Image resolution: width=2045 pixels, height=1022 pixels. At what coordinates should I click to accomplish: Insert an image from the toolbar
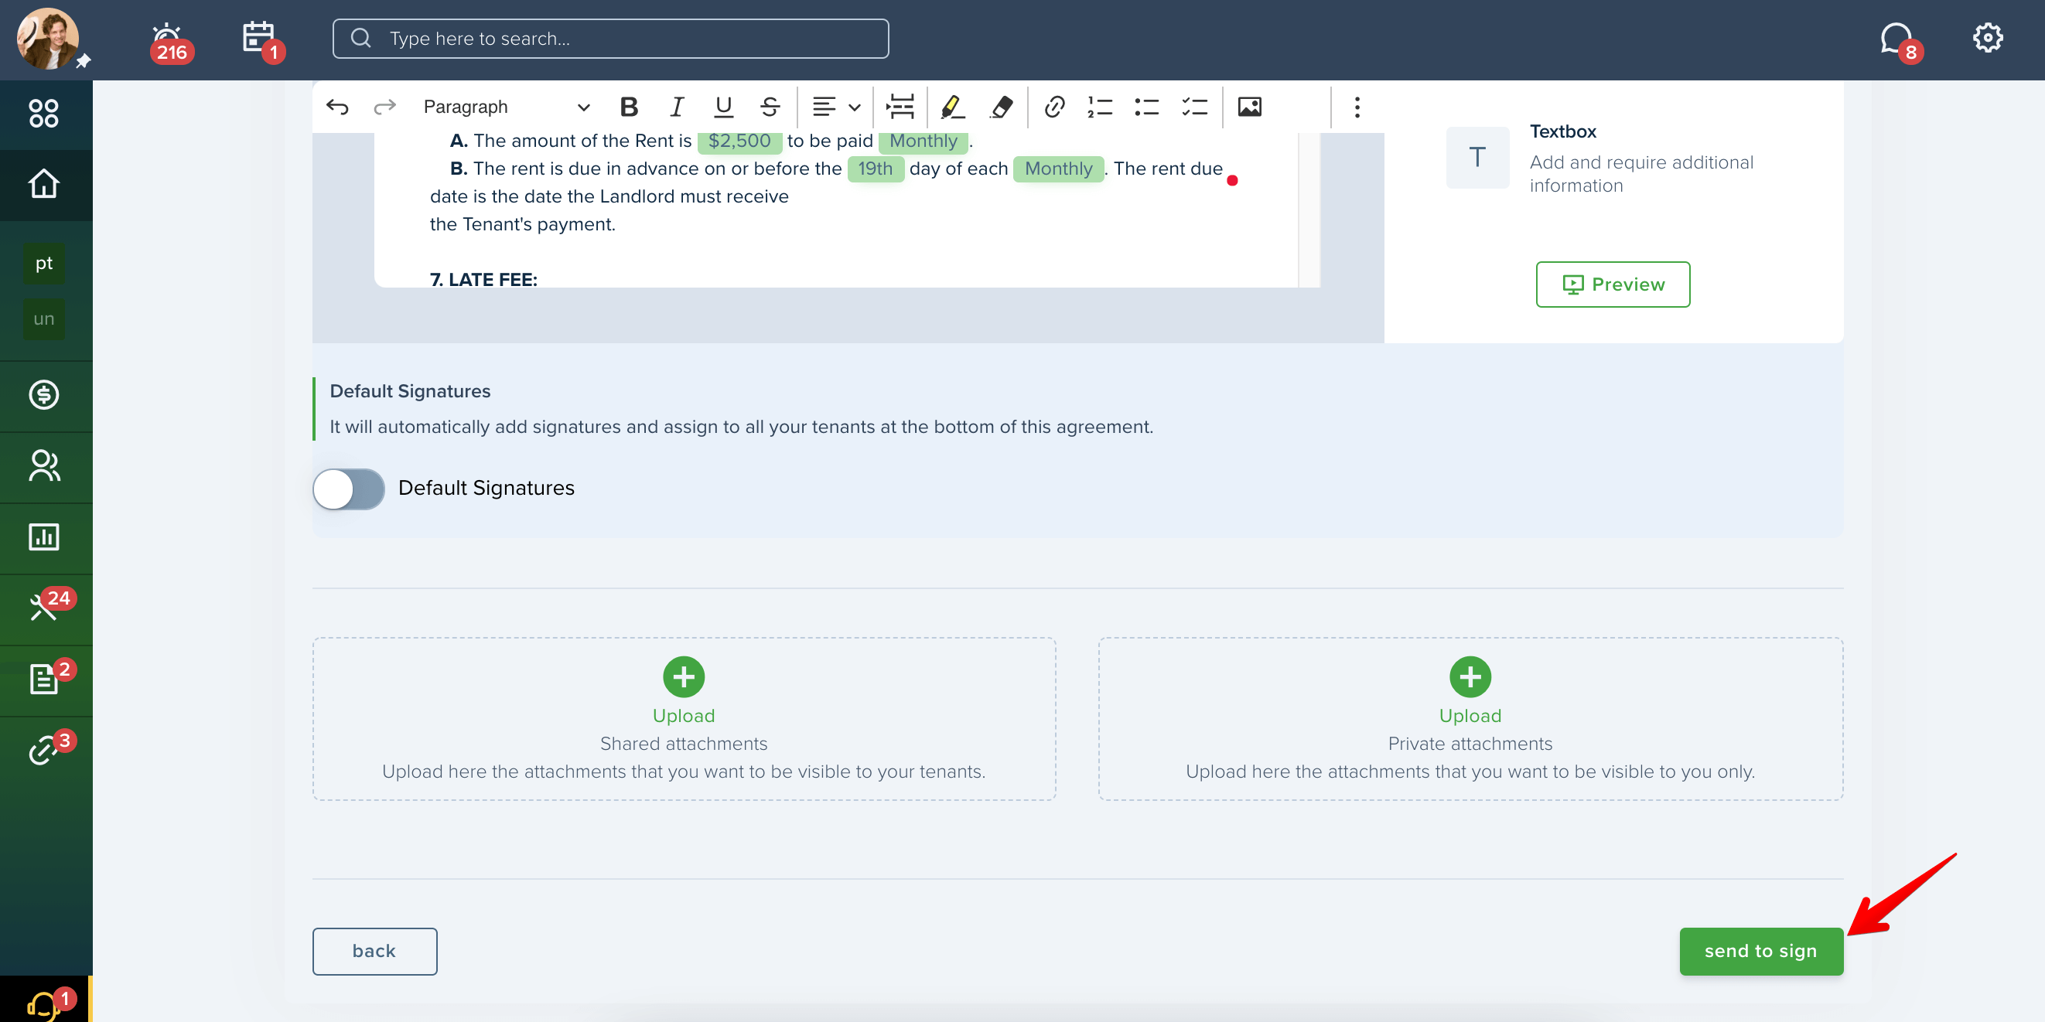pos(1250,107)
